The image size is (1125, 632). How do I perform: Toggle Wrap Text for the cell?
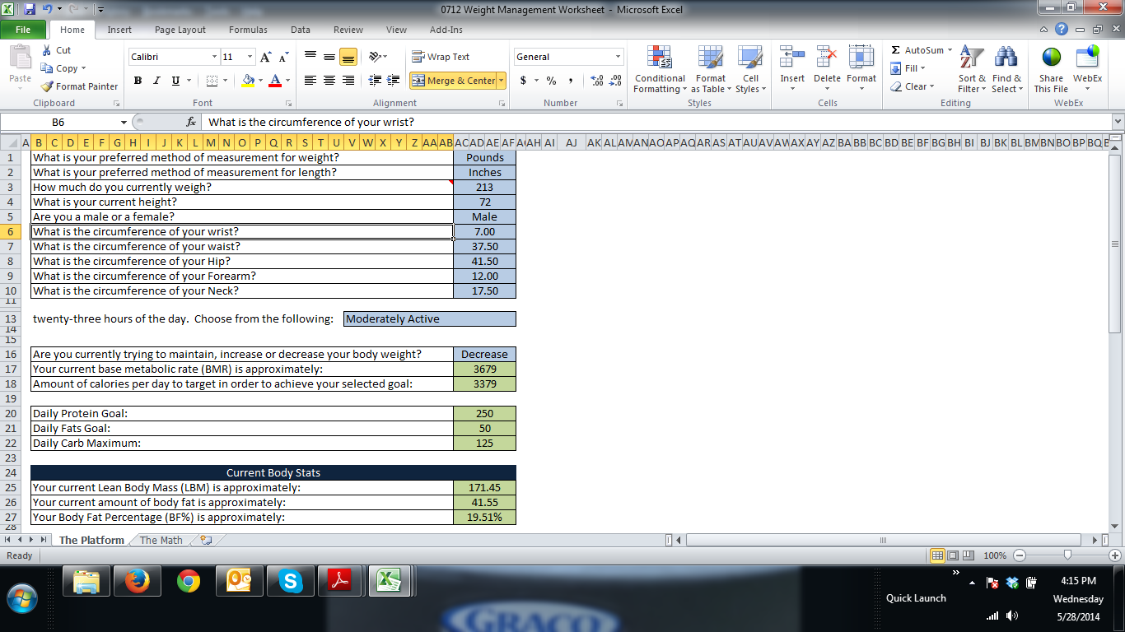coord(441,57)
